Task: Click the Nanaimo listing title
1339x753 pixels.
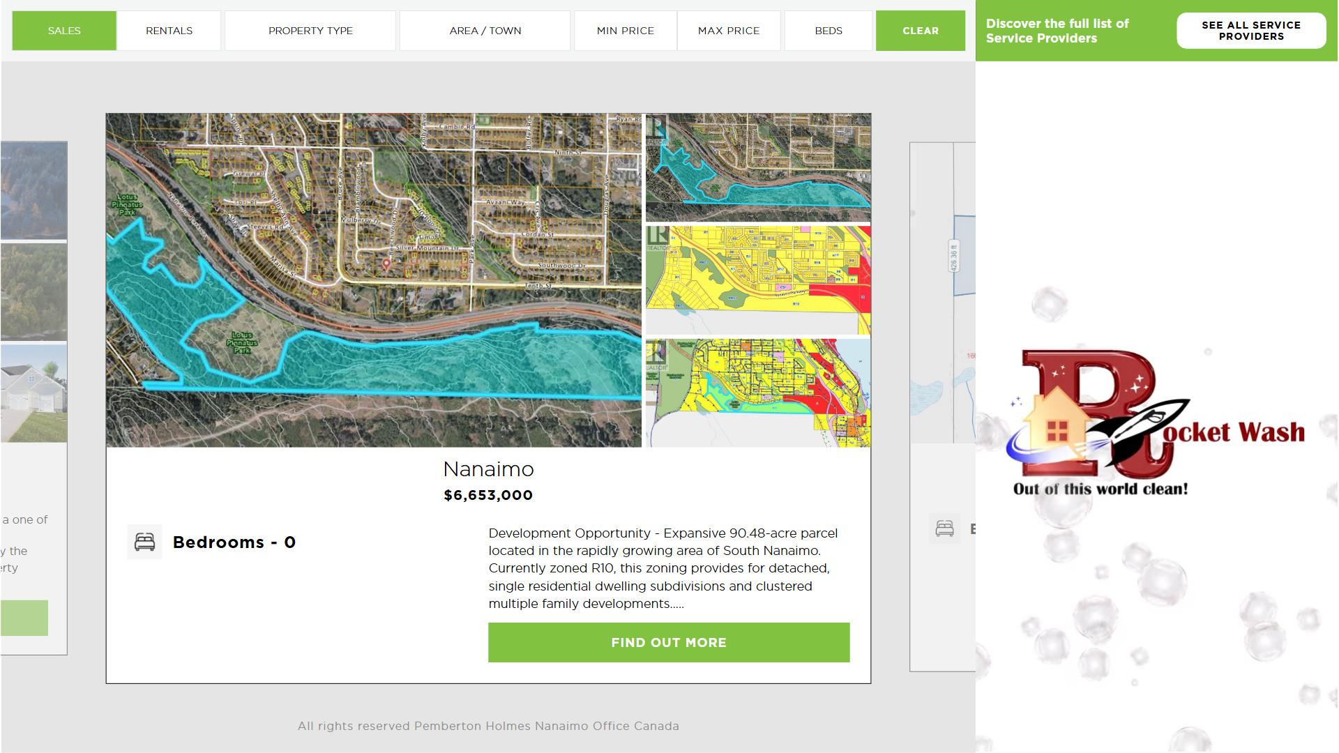Action: click(488, 469)
